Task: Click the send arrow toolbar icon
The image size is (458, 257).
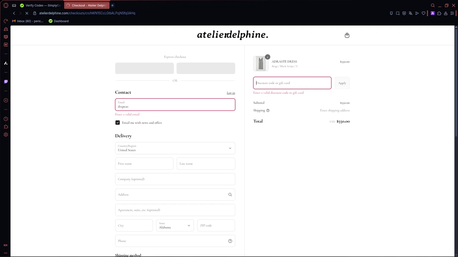Action: 417,13
